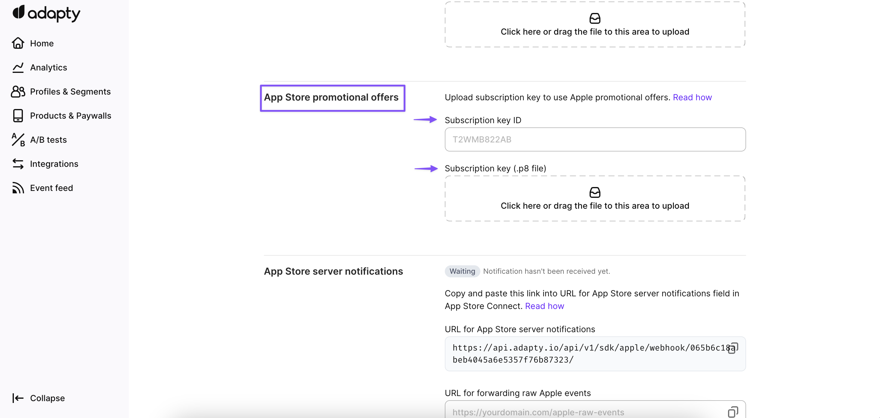Open Analytics from the sidebar
Screen dimensions: 880x418
coord(48,68)
